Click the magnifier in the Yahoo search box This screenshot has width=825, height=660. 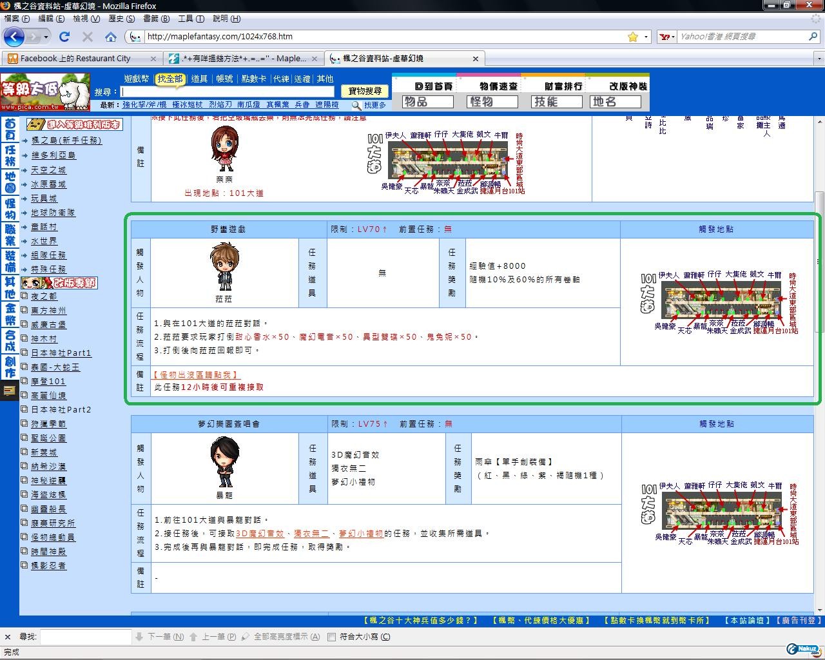[813, 37]
